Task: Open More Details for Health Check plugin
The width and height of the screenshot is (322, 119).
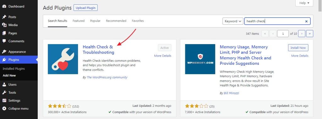Action: pos(163,56)
